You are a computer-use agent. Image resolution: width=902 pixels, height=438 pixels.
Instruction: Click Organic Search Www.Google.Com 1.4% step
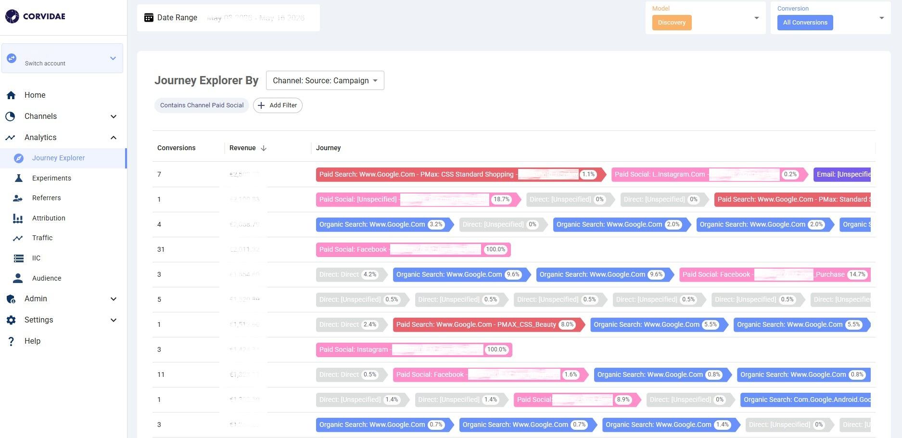tap(671, 425)
